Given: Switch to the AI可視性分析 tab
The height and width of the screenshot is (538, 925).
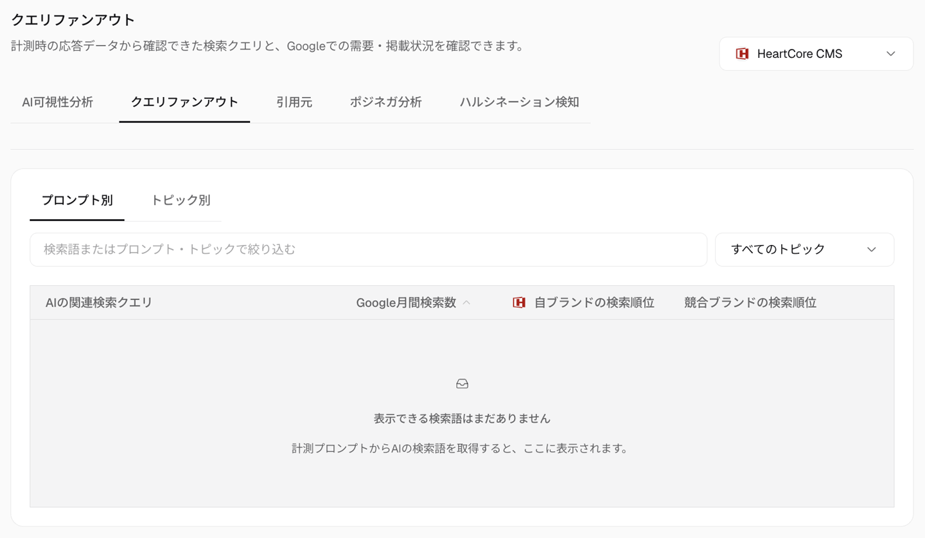Looking at the screenshot, I should [x=57, y=102].
